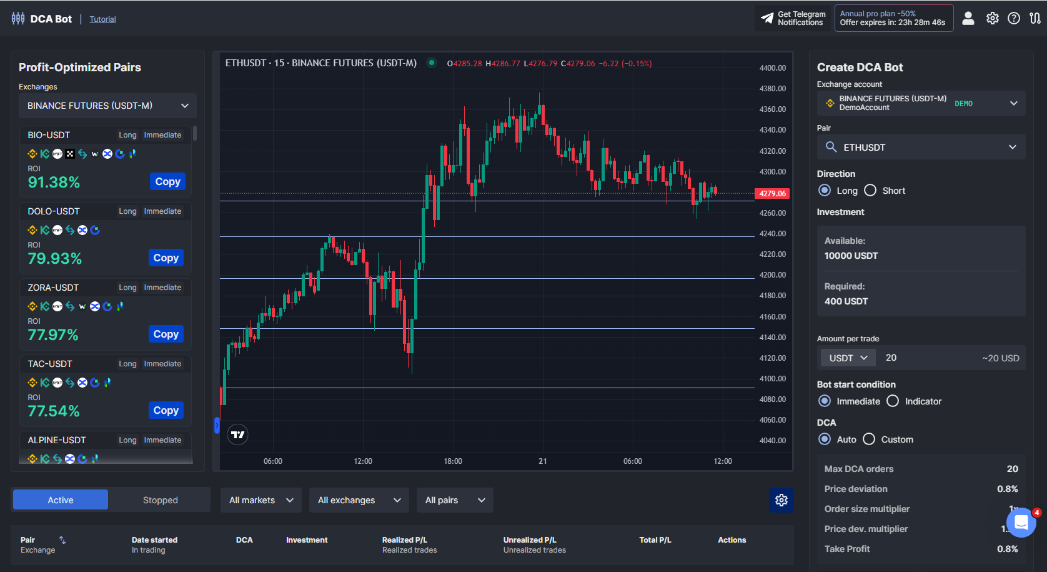1047x572 pixels.
Task: Click the green market status dot on chart header
Action: coord(431,63)
